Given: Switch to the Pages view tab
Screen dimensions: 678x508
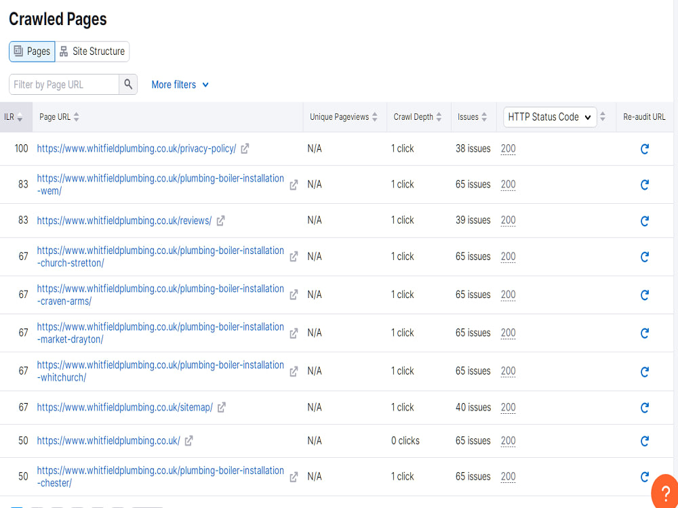Looking at the screenshot, I should coord(32,51).
